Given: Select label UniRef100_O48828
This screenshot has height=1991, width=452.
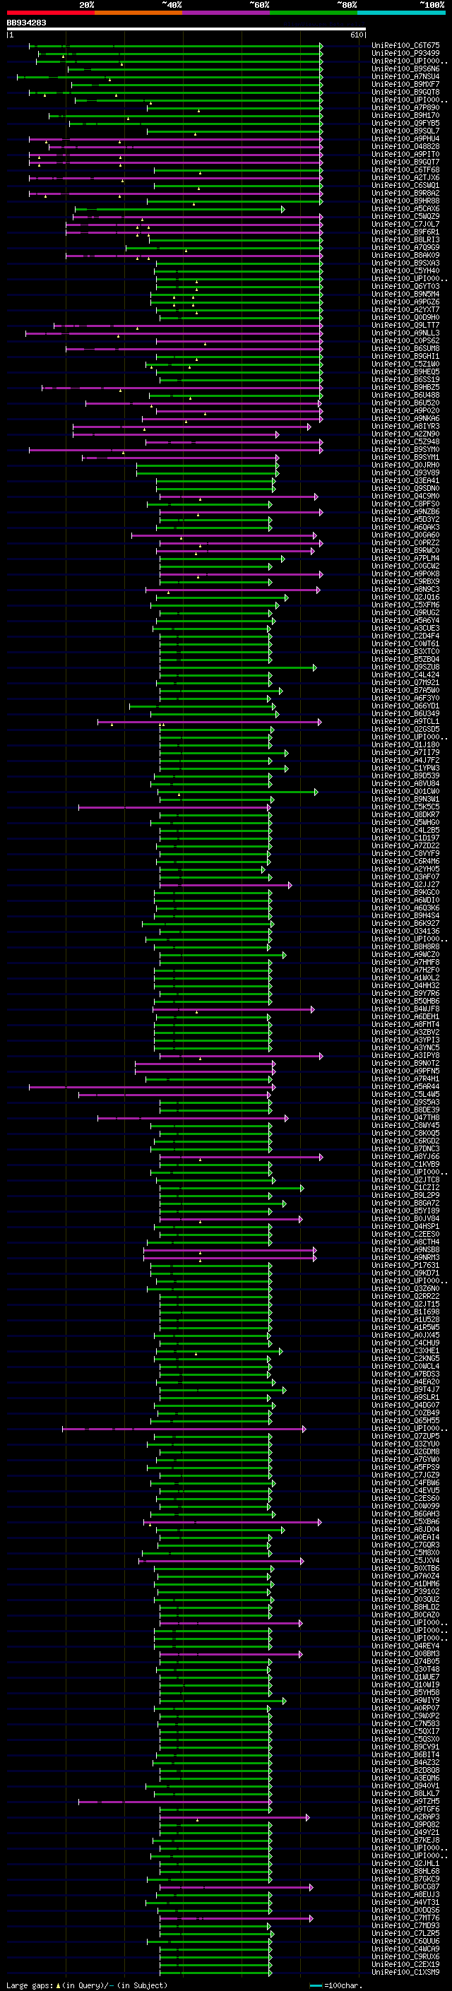Looking at the screenshot, I should click(405, 146).
